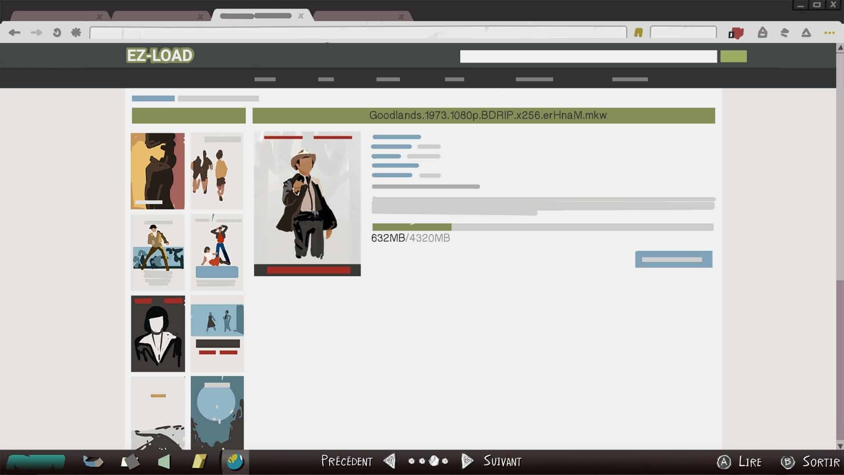Close the active browser tab
This screenshot has height=475, width=844.
click(301, 16)
